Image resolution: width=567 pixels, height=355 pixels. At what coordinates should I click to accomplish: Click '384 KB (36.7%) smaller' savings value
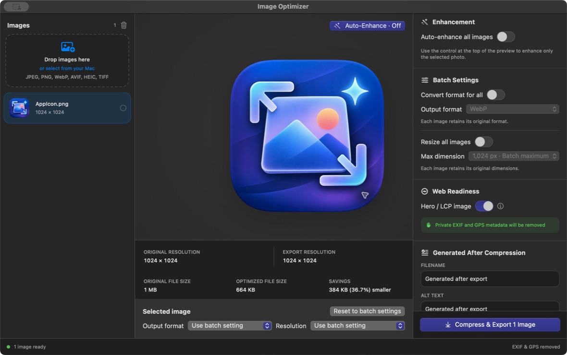click(x=360, y=290)
